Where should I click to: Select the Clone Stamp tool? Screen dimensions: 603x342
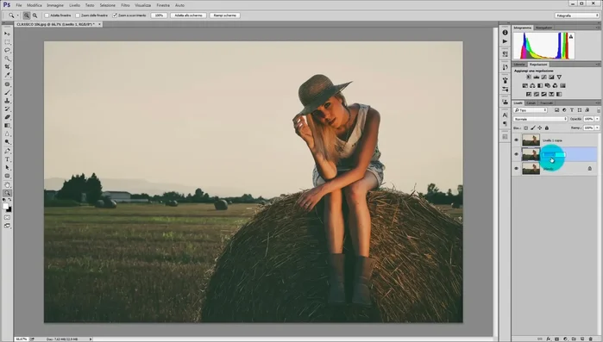coord(7,101)
